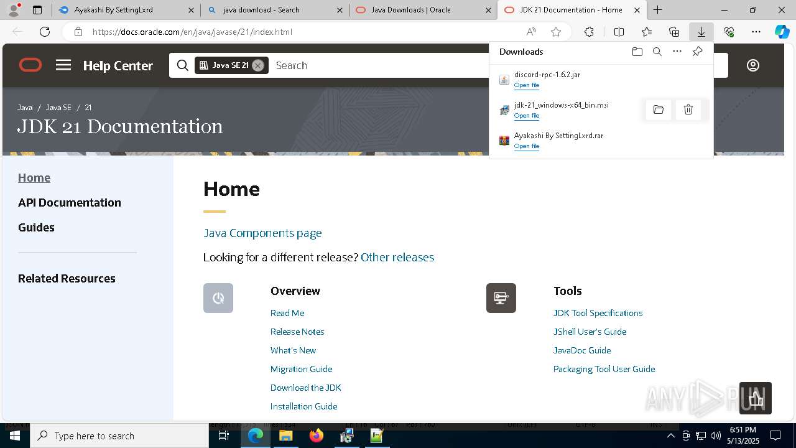Open the Oracle account profile icon
Image resolution: width=796 pixels, height=448 pixels.
click(x=753, y=65)
